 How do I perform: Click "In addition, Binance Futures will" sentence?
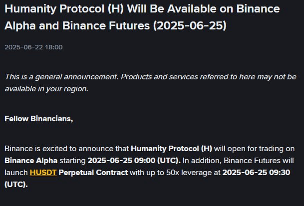click(x=238, y=161)
